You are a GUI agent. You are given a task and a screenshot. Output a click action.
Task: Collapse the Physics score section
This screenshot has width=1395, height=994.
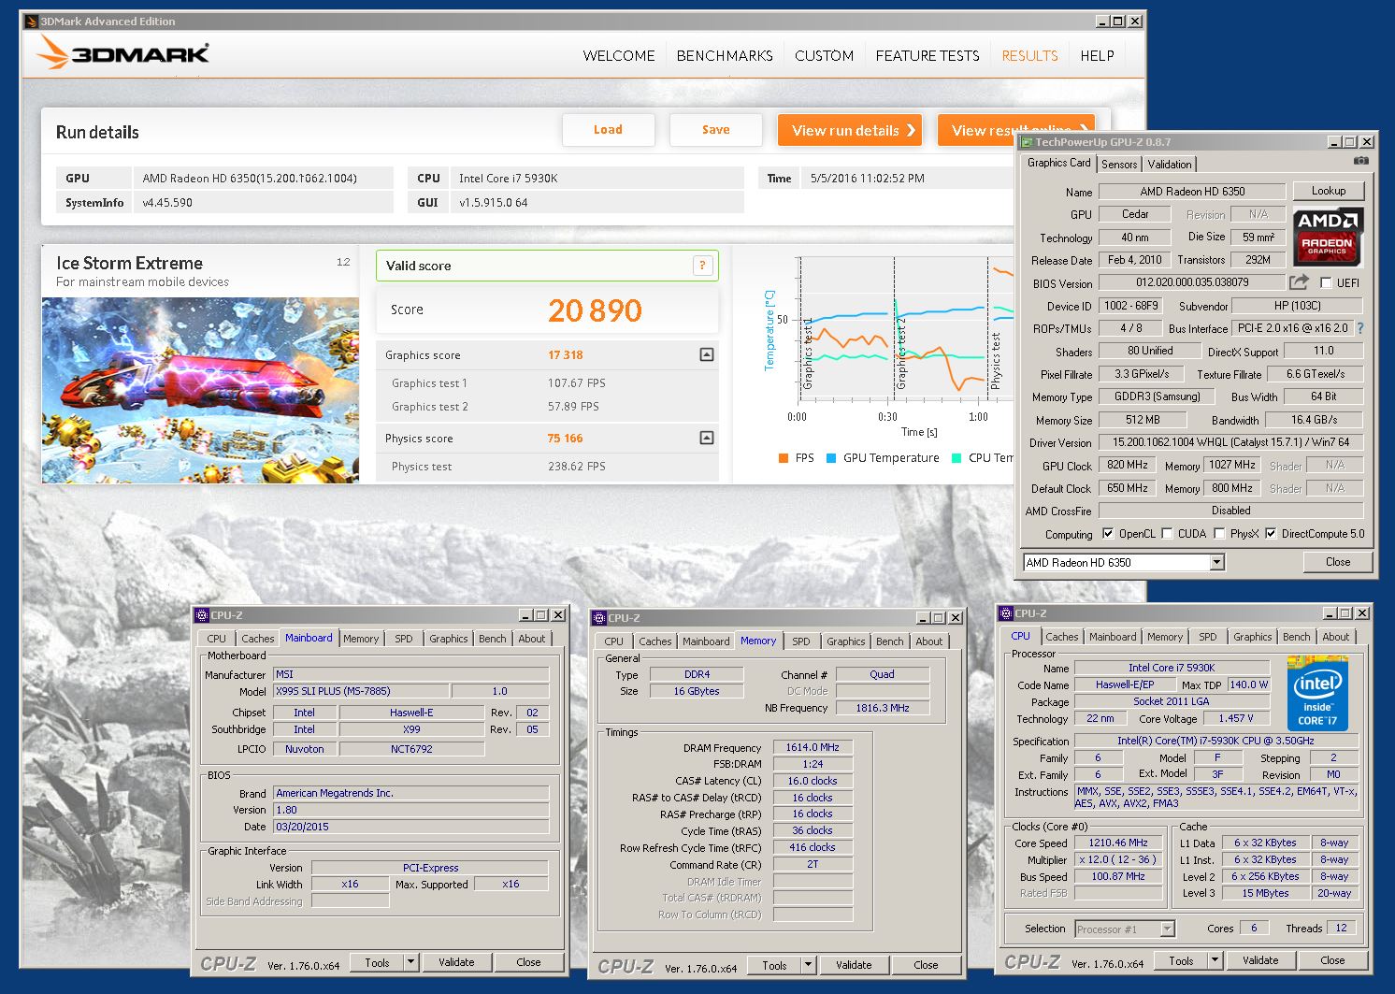707,438
